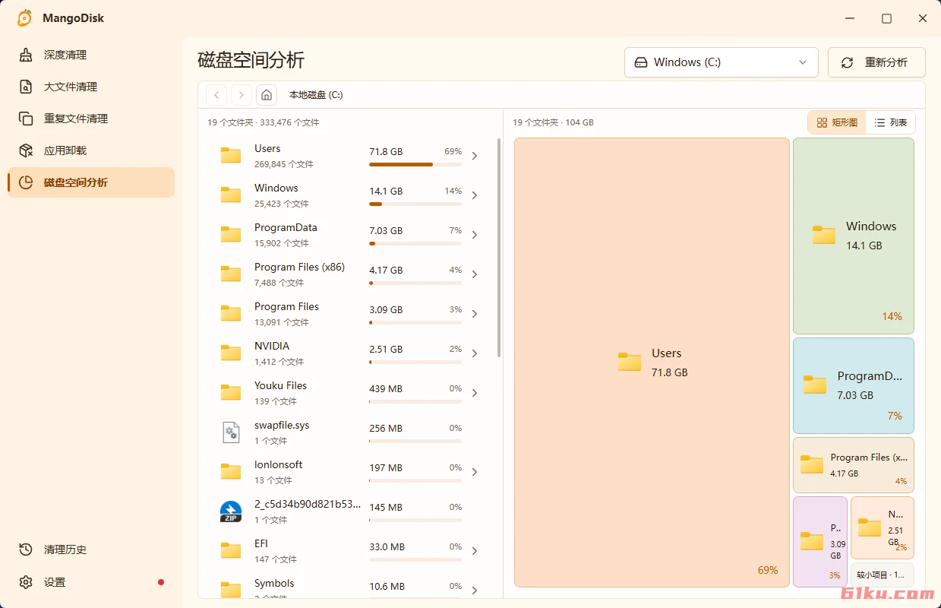
Task: Click the folder list vertical scrollbar
Action: (x=499, y=247)
